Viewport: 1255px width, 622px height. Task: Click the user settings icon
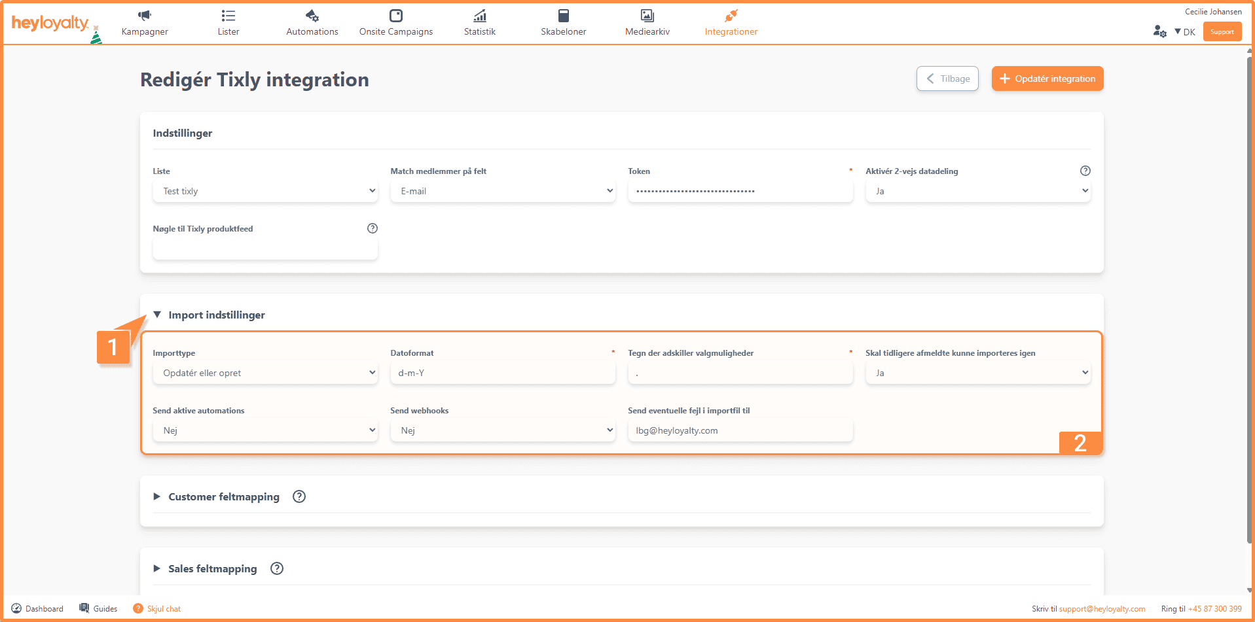coord(1159,31)
